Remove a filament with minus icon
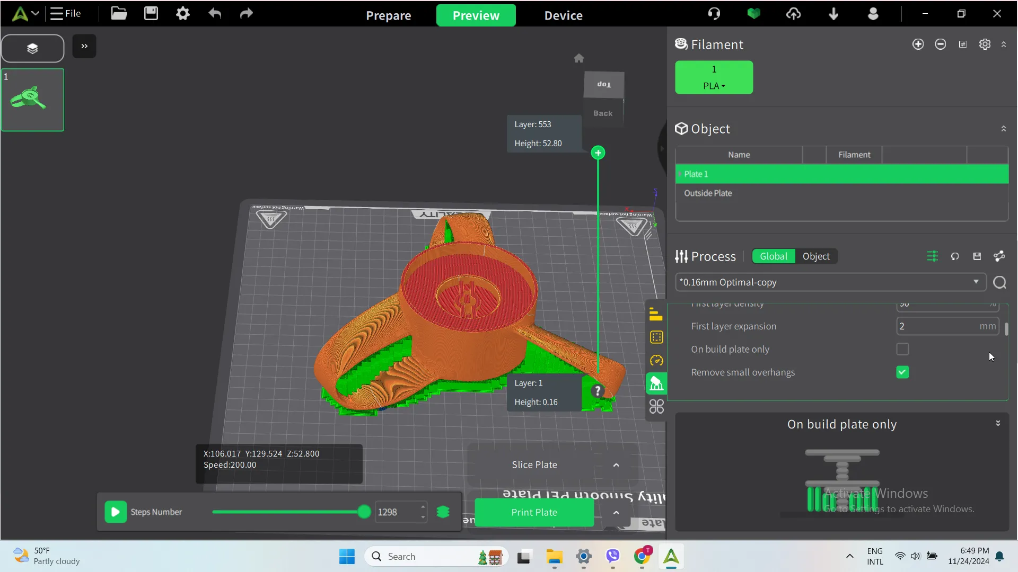Viewport: 1018px width, 572px height. click(x=940, y=44)
